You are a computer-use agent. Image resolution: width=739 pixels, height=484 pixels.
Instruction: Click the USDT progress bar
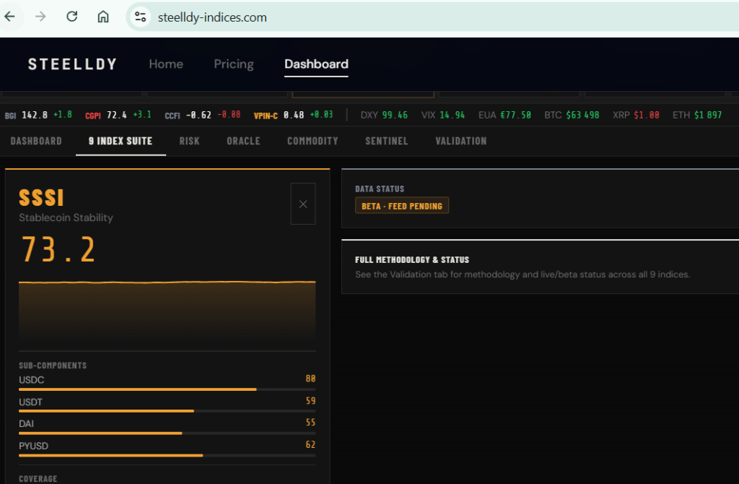click(167, 411)
